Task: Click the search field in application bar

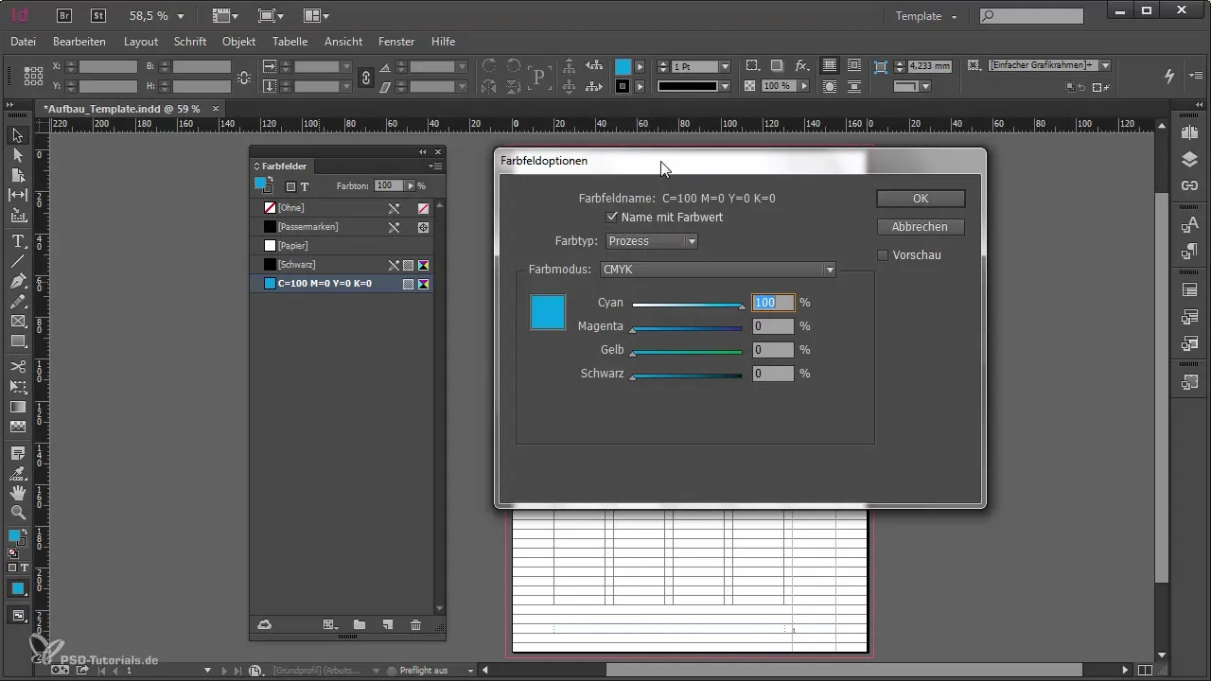Action: coord(1031,16)
